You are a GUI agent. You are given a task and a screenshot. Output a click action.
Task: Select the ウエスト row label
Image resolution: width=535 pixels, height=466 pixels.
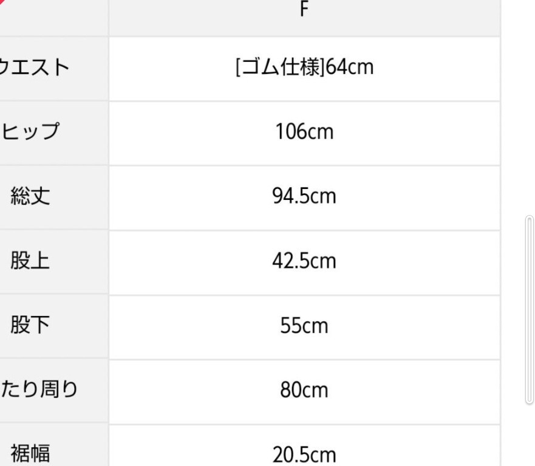[x=34, y=67]
